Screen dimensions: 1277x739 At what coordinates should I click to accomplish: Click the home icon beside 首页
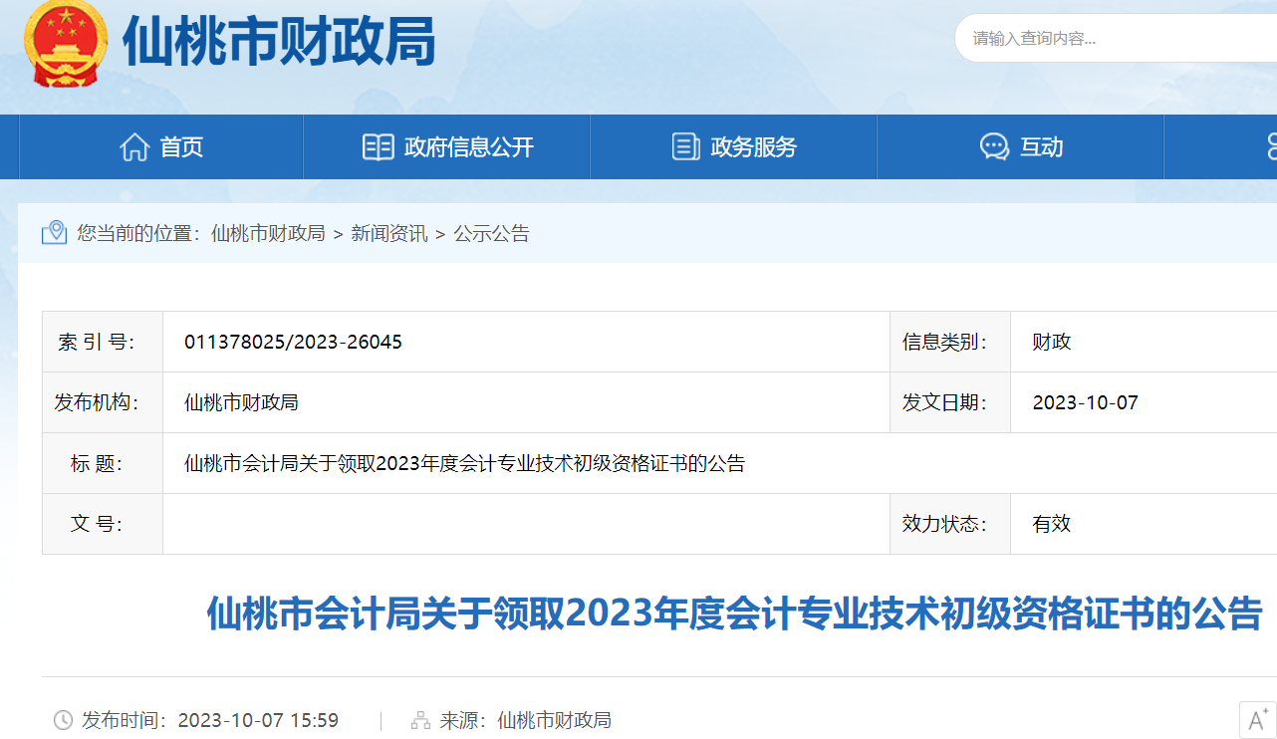pos(134,147)
